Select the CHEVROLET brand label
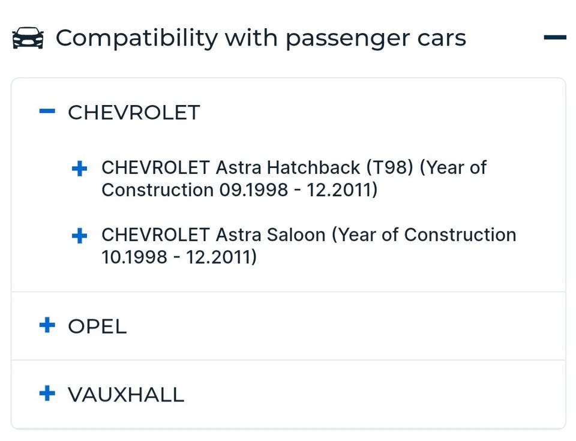Image resolution: width=576 pixels, height=441 pixels. click(x=133, y=112)
